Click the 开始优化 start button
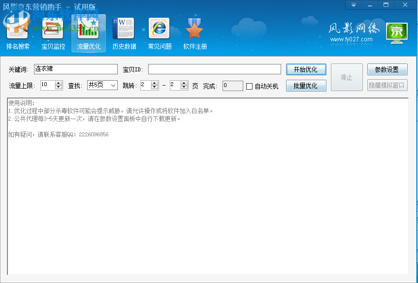This screenshot has width=418, height=283. click(x=306, y=69)
